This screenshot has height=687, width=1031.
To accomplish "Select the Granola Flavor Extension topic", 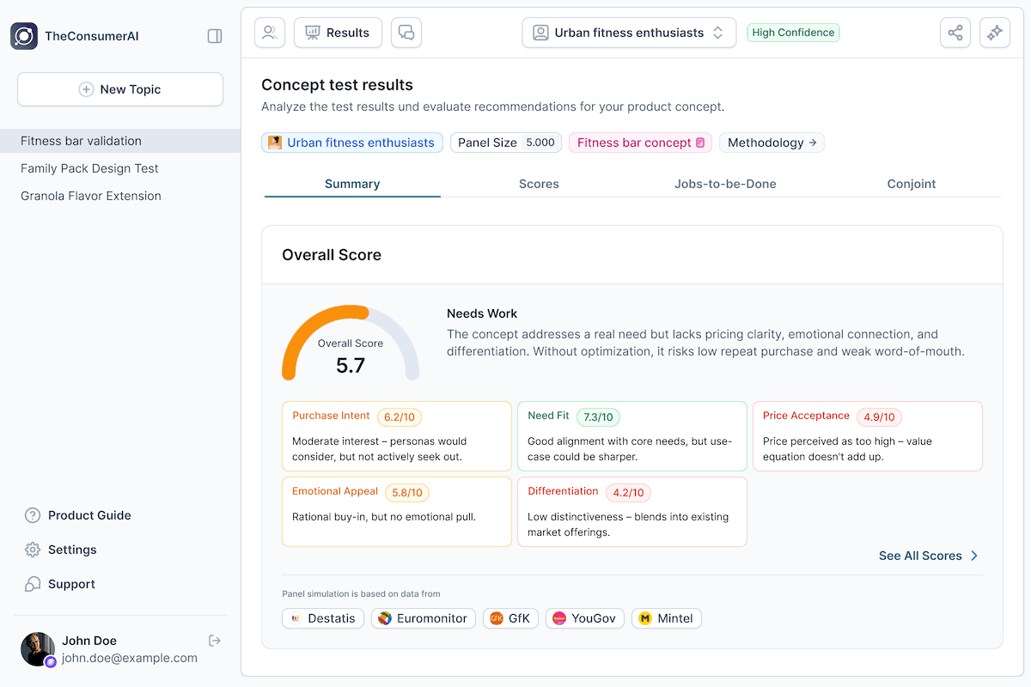I will pyautogui.click(x=90, y=195).
